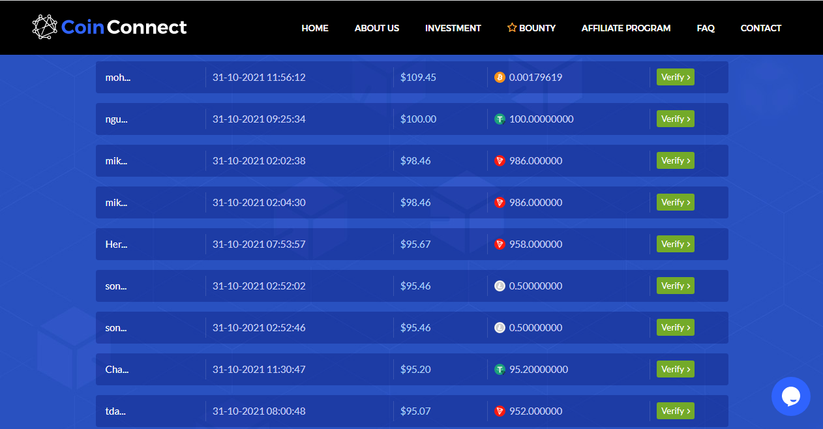Click timestamp 31-10-2021 07:53:57

(x=259, y=244)
